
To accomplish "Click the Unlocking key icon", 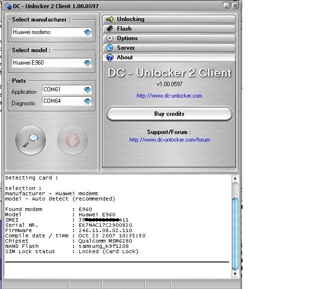I will [110, 19].
